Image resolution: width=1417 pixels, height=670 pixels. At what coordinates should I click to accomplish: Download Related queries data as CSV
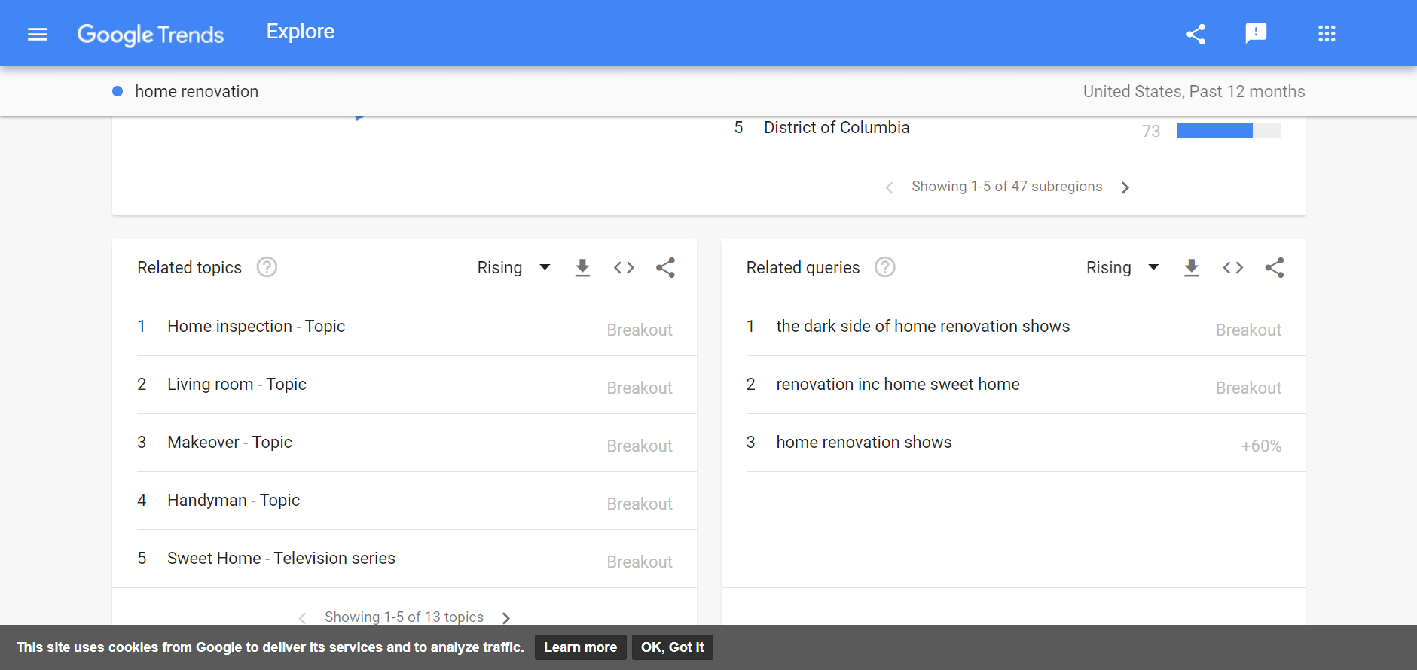pos(1191,267)
